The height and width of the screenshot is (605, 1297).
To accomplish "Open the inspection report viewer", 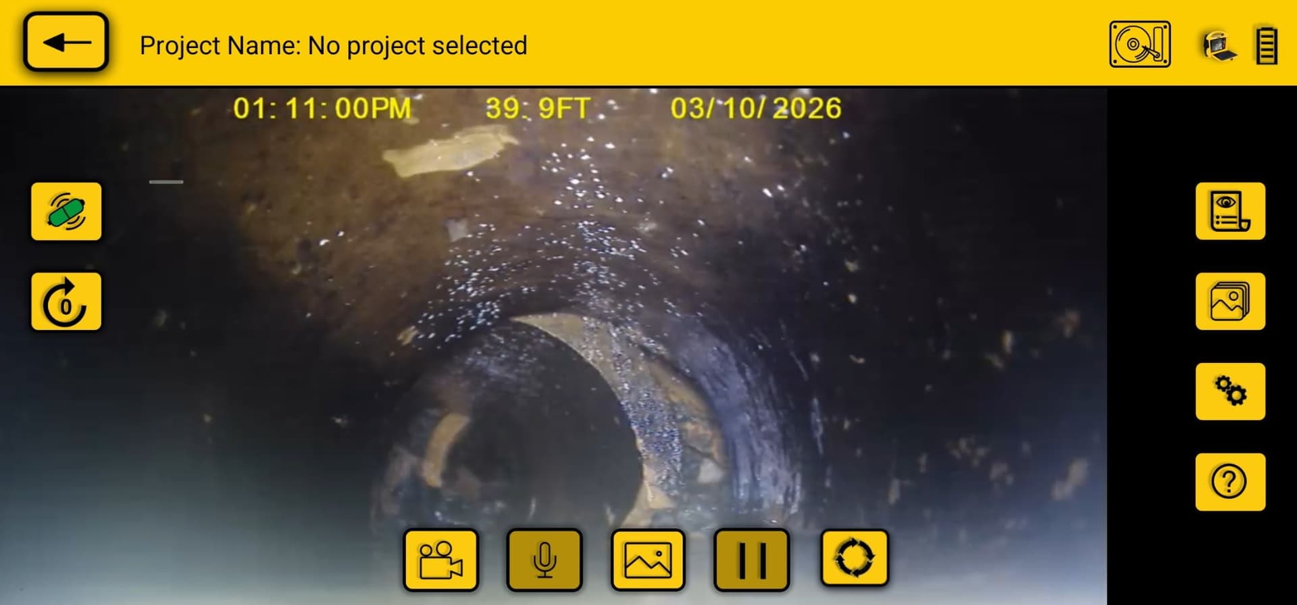I will tap(1230, 211).
